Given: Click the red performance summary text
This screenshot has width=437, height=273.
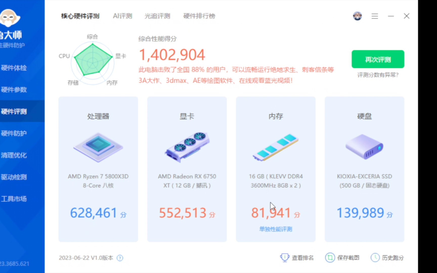Looking at the screenshot, I should point(236,75).
